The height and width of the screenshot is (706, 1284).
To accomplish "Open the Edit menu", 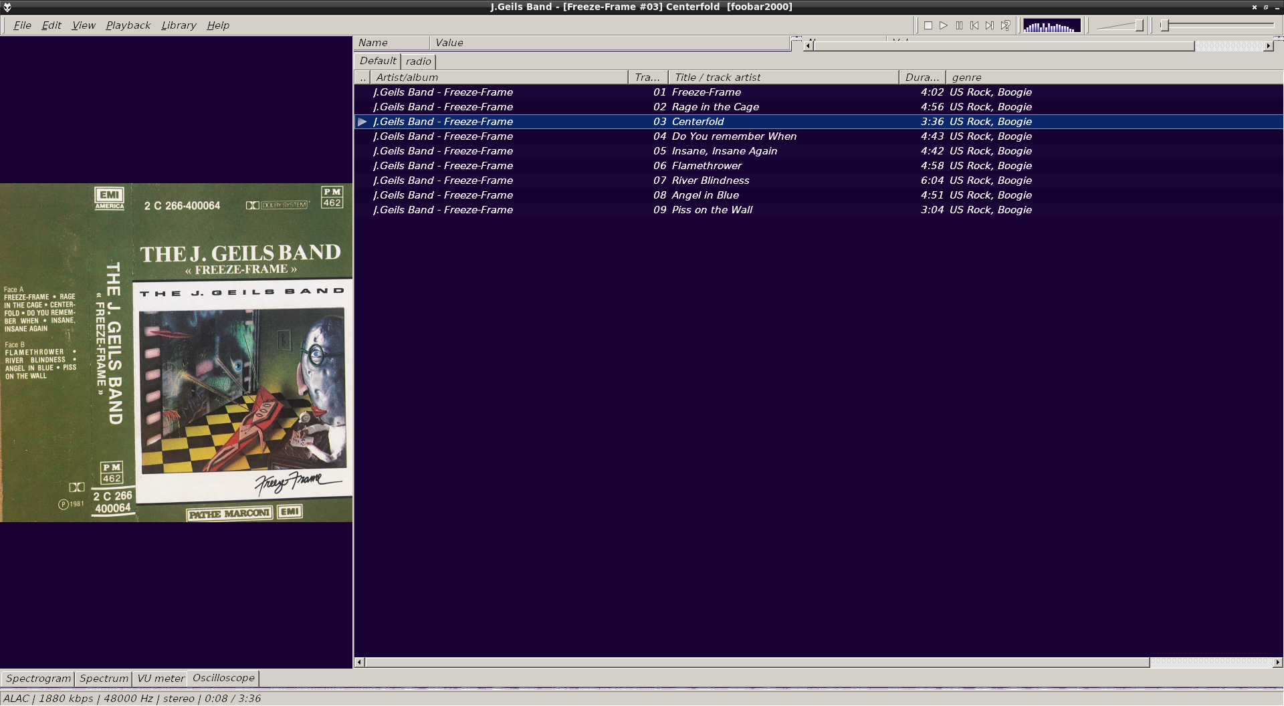I will [x=51, y=25].
